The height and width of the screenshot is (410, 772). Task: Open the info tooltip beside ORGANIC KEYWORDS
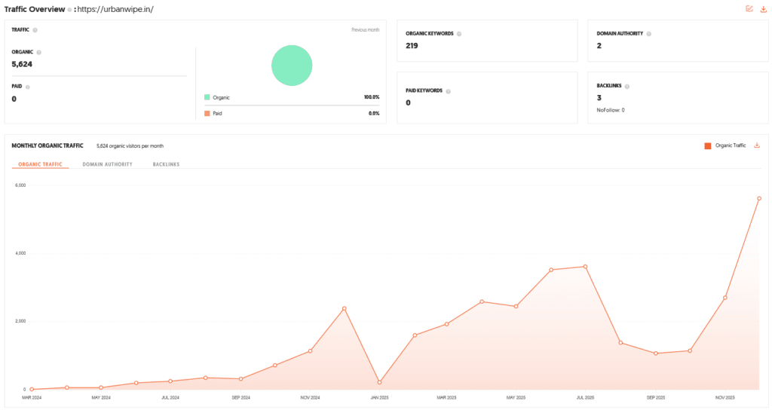[x=459, y=34]
